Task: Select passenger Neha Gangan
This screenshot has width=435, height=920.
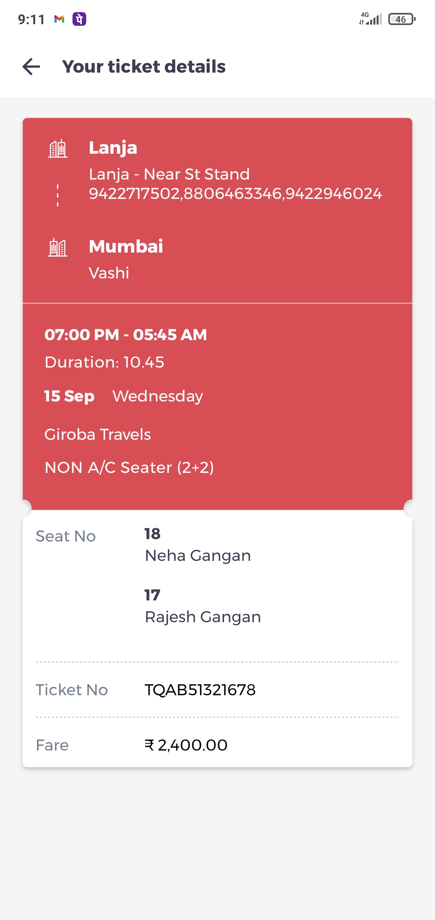Action: point(198,556)
